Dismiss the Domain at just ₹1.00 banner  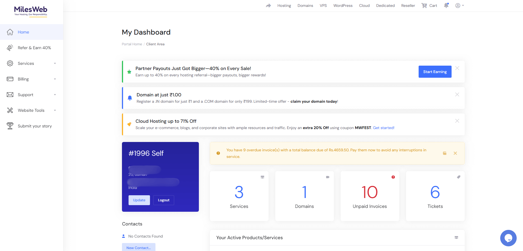click(457, 94)
